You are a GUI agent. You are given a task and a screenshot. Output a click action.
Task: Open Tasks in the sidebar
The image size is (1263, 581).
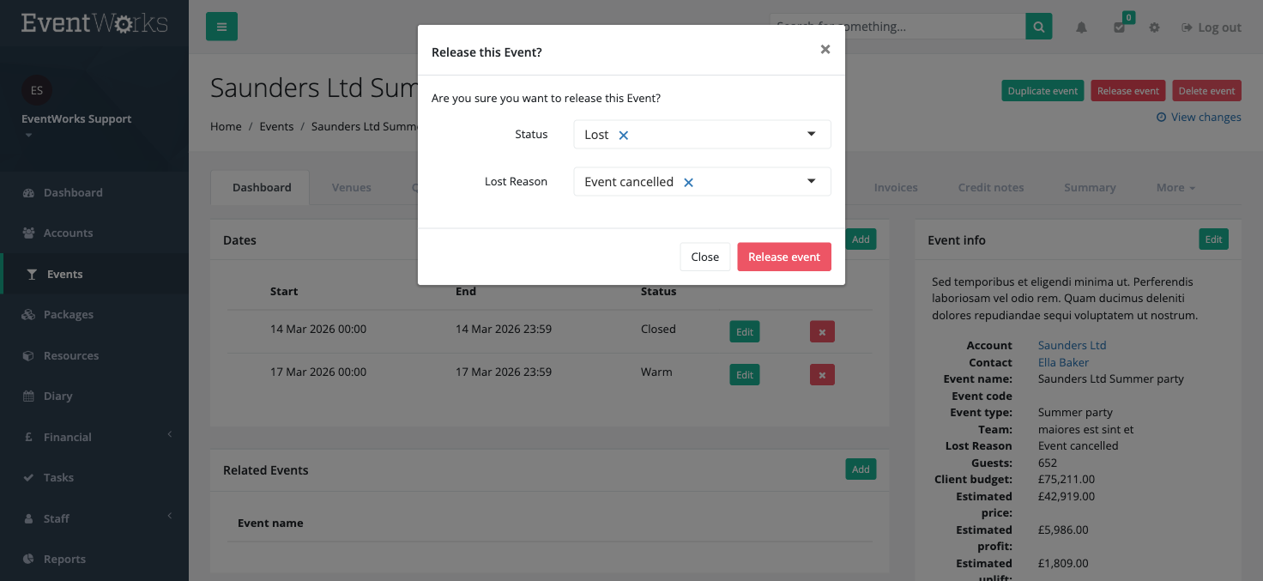click(94, 477)
